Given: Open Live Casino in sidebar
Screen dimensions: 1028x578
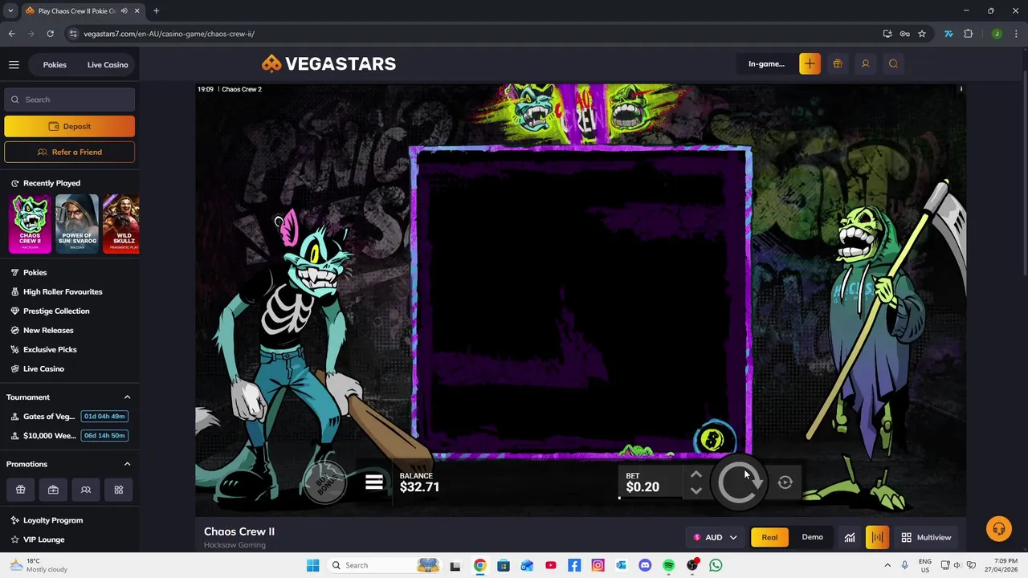Looking at the screenshot, I should pyautogui.click(x=43, y=368).
